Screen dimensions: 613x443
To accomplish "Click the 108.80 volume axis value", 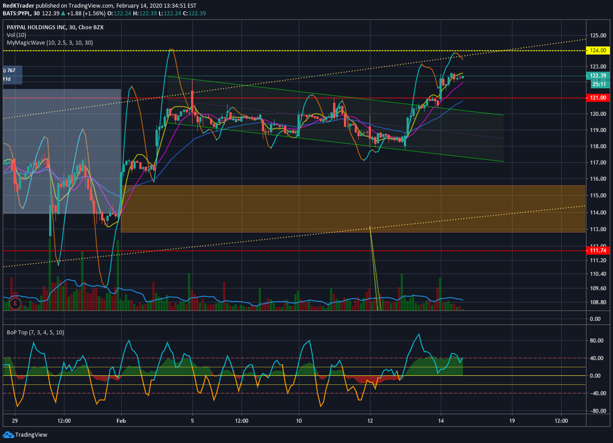I will (x=598, y=302).
